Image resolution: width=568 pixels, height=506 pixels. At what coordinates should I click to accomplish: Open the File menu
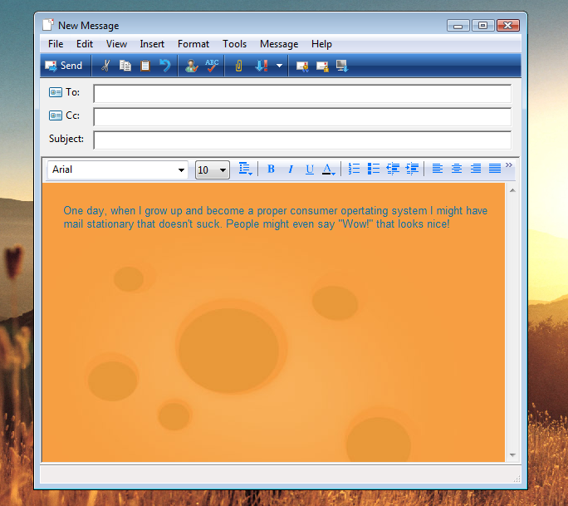(x=56, y=44)
